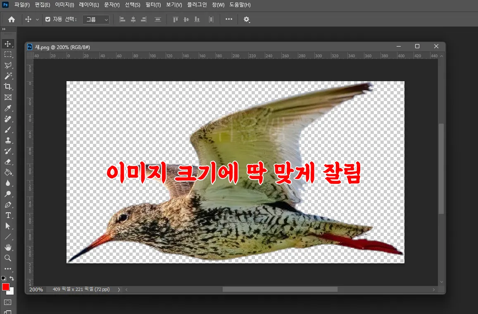The width and height of the screenshot is (478, 314).
Task: Enable the 자동 선택 checkbox
Action: pos(48,19)
